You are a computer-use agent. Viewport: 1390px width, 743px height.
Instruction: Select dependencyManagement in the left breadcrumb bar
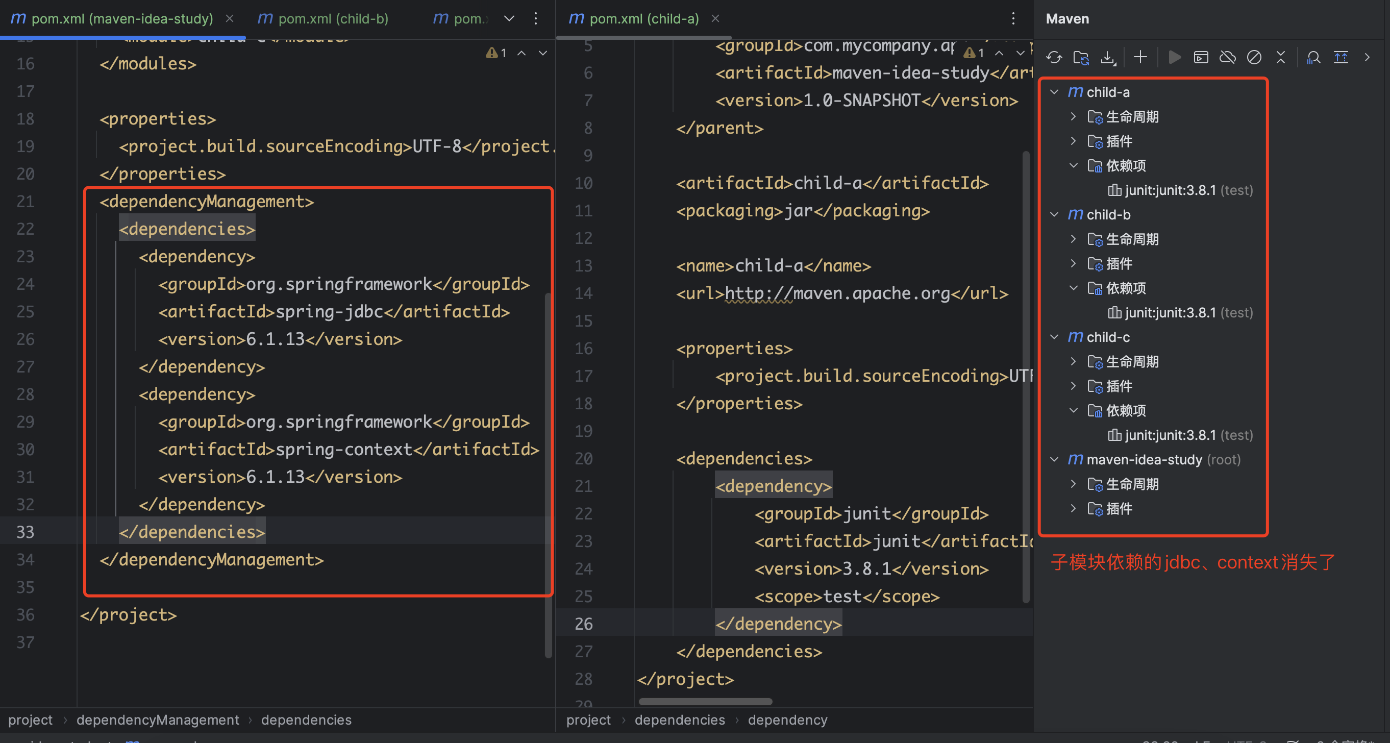(158, 720)
